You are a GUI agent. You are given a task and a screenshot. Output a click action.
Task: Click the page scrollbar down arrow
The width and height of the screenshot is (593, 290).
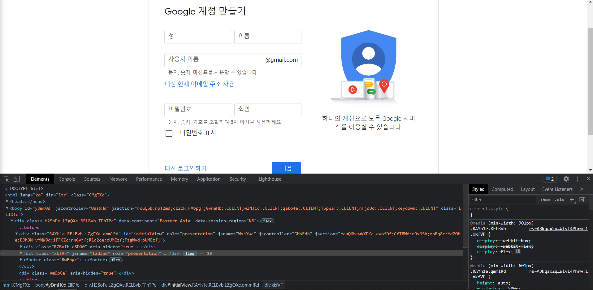[590, 170]
